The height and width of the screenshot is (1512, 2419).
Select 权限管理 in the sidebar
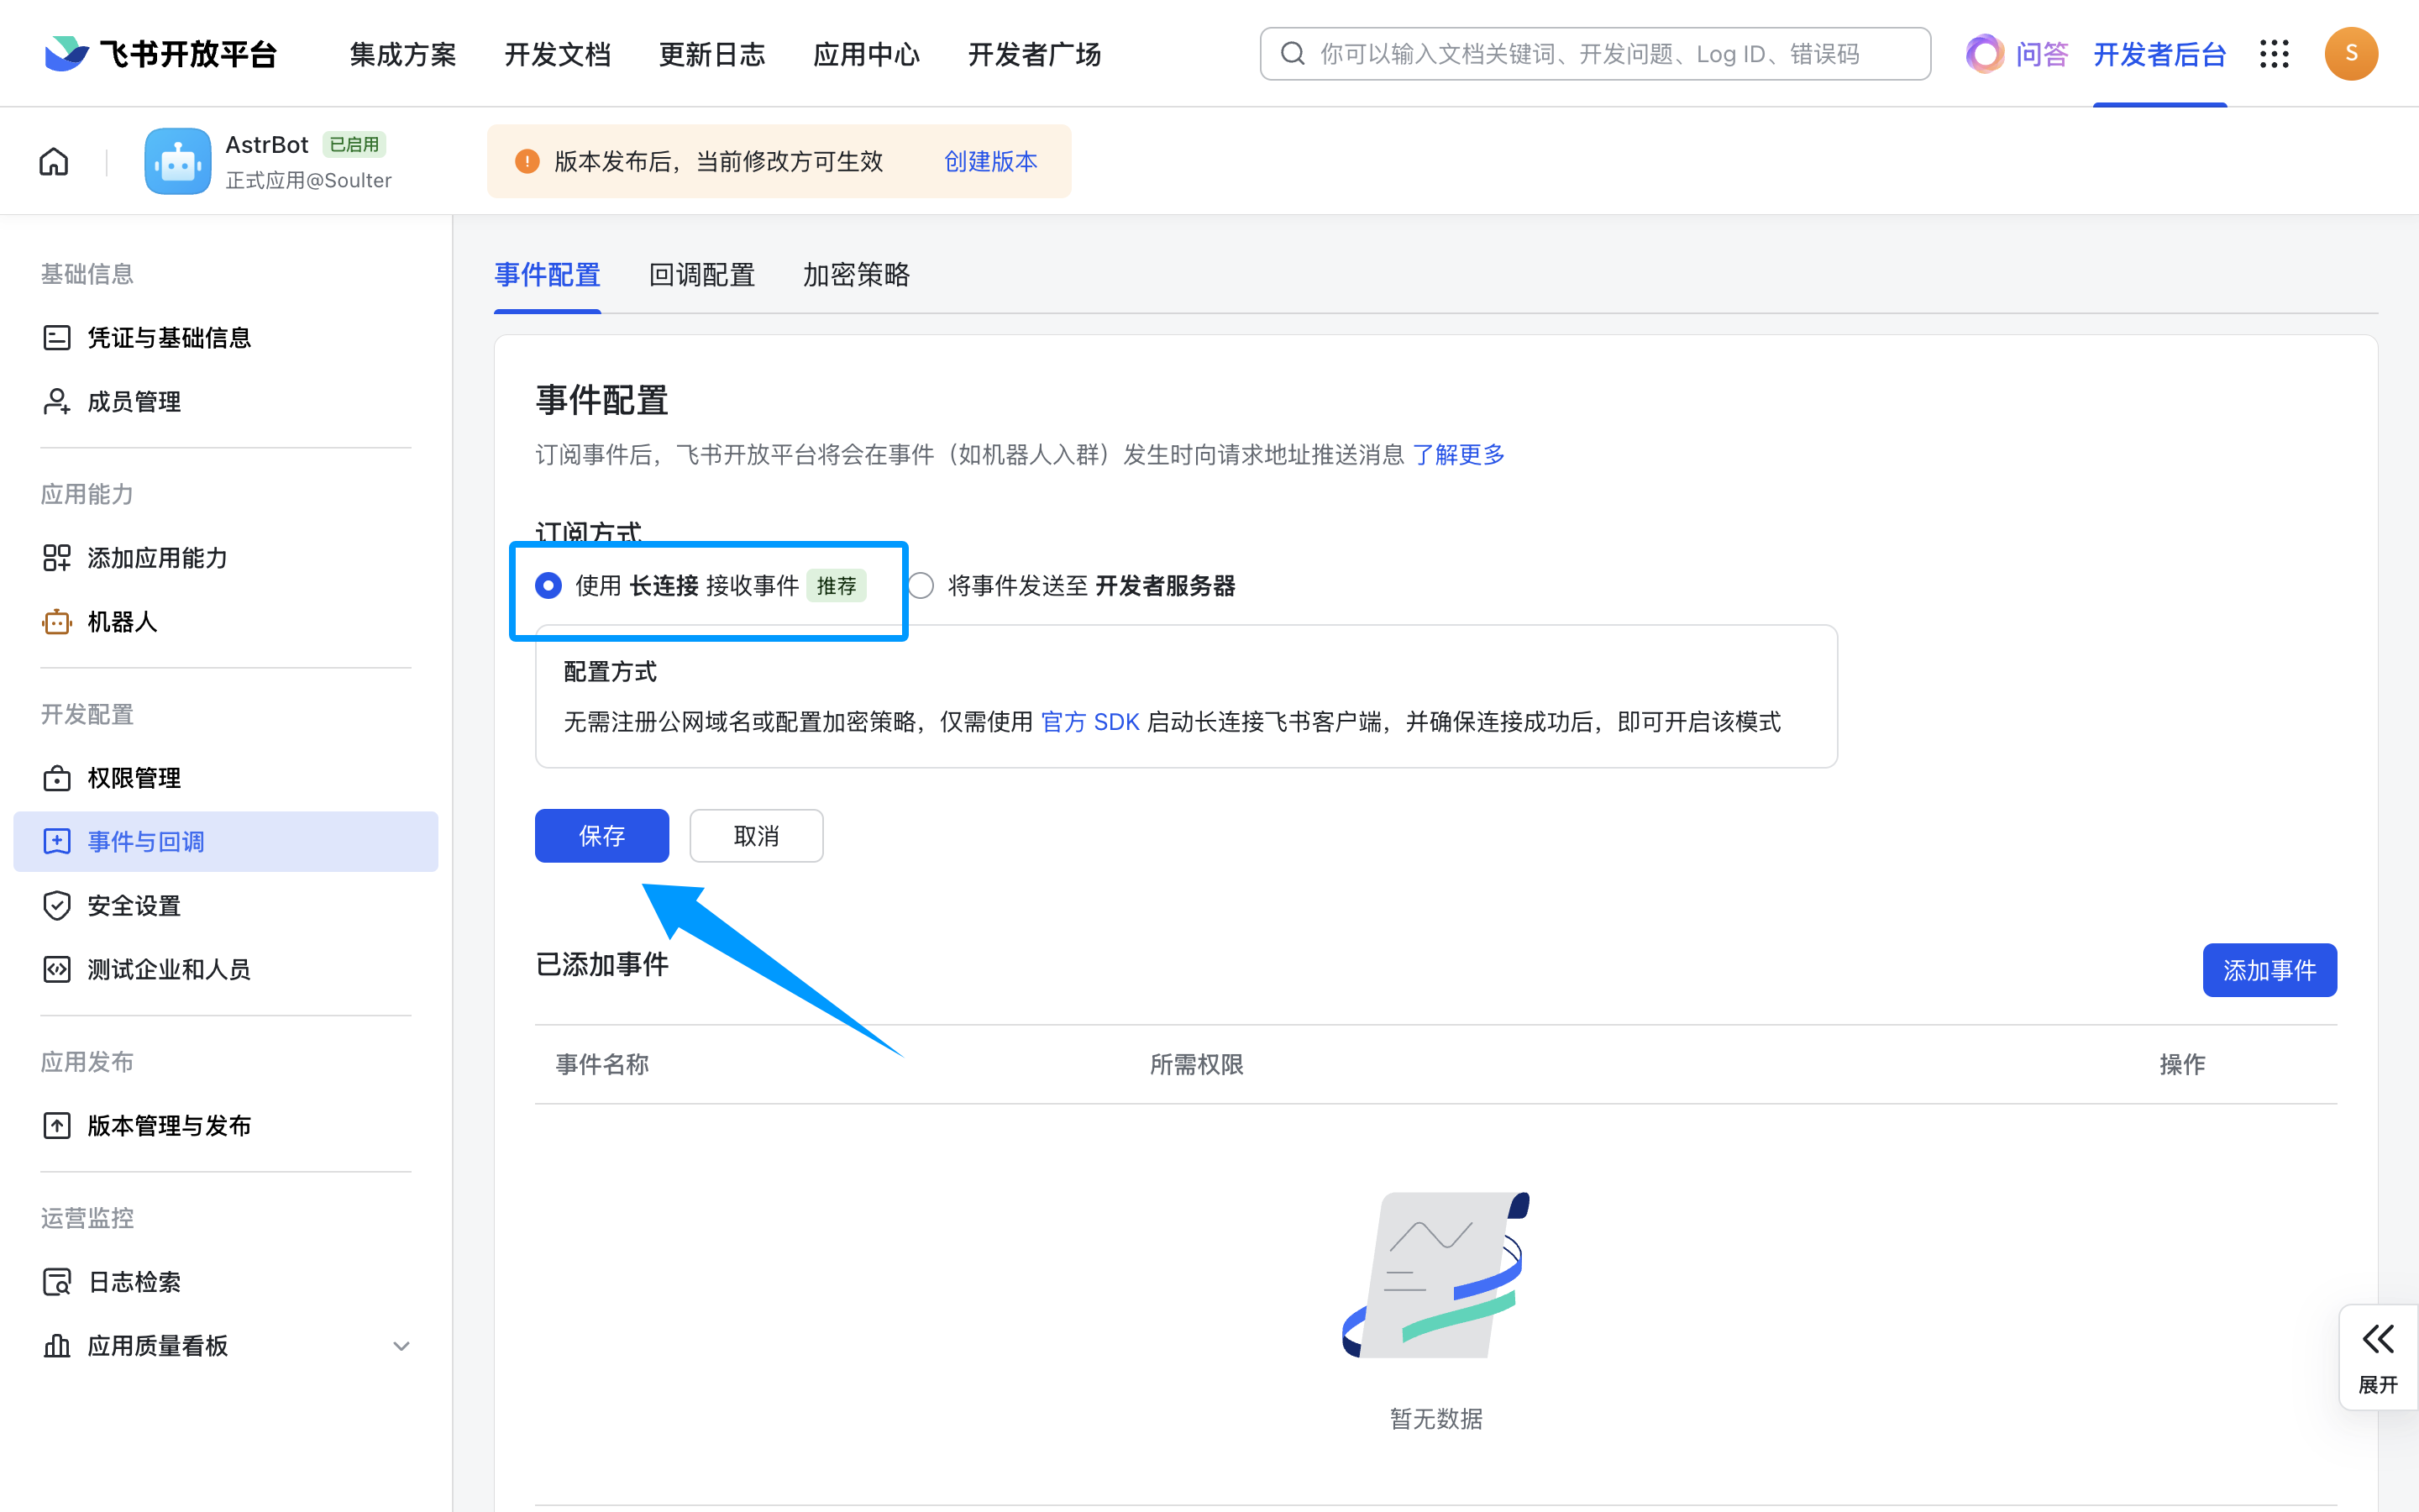coord(134,778)
